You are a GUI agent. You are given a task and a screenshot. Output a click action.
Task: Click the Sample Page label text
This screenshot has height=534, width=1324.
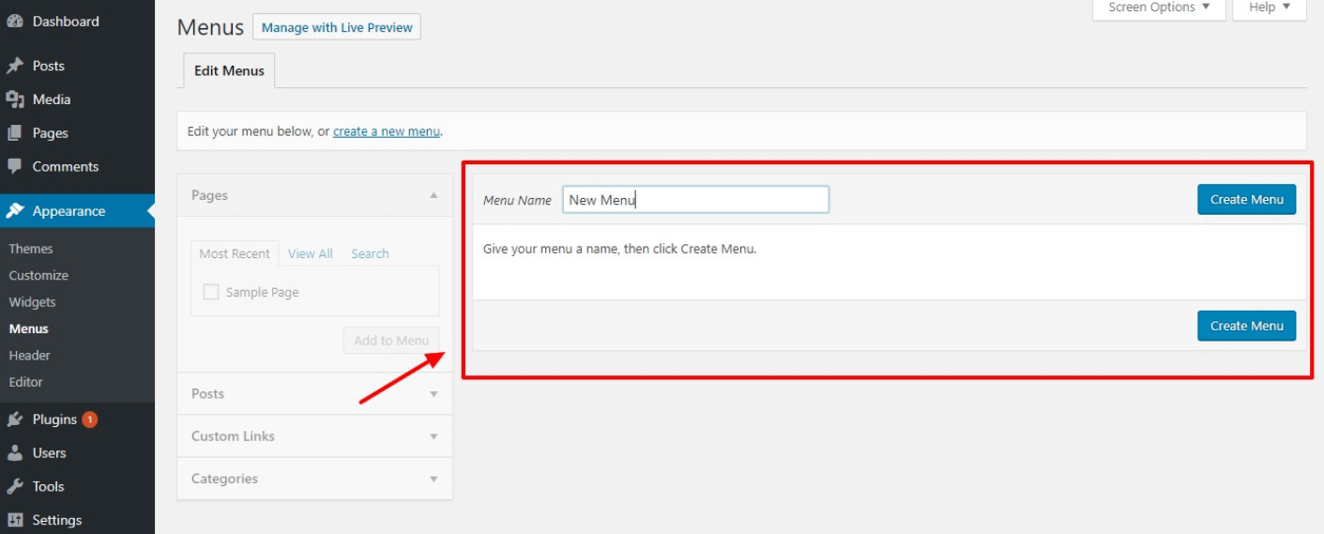pyautogui.click(x=263, y=292)
